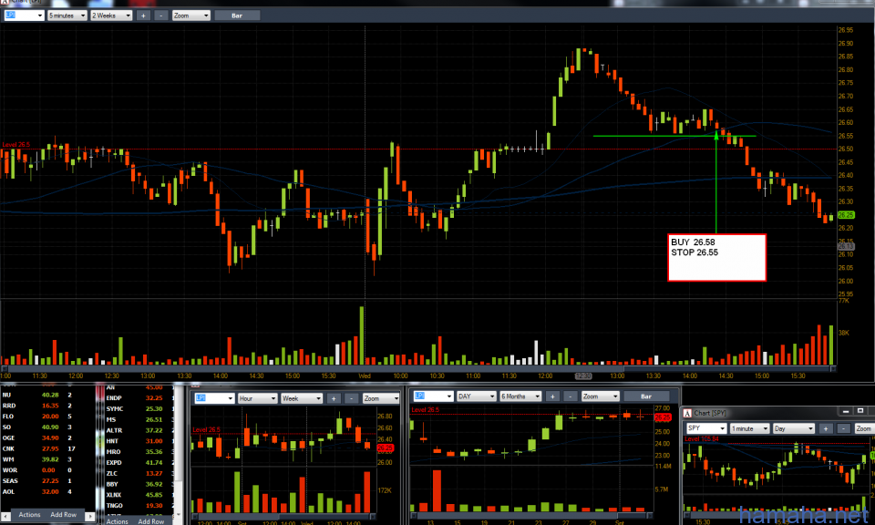Open the symbol selector on the main chart
875x525 pixels.
(24, 15)
